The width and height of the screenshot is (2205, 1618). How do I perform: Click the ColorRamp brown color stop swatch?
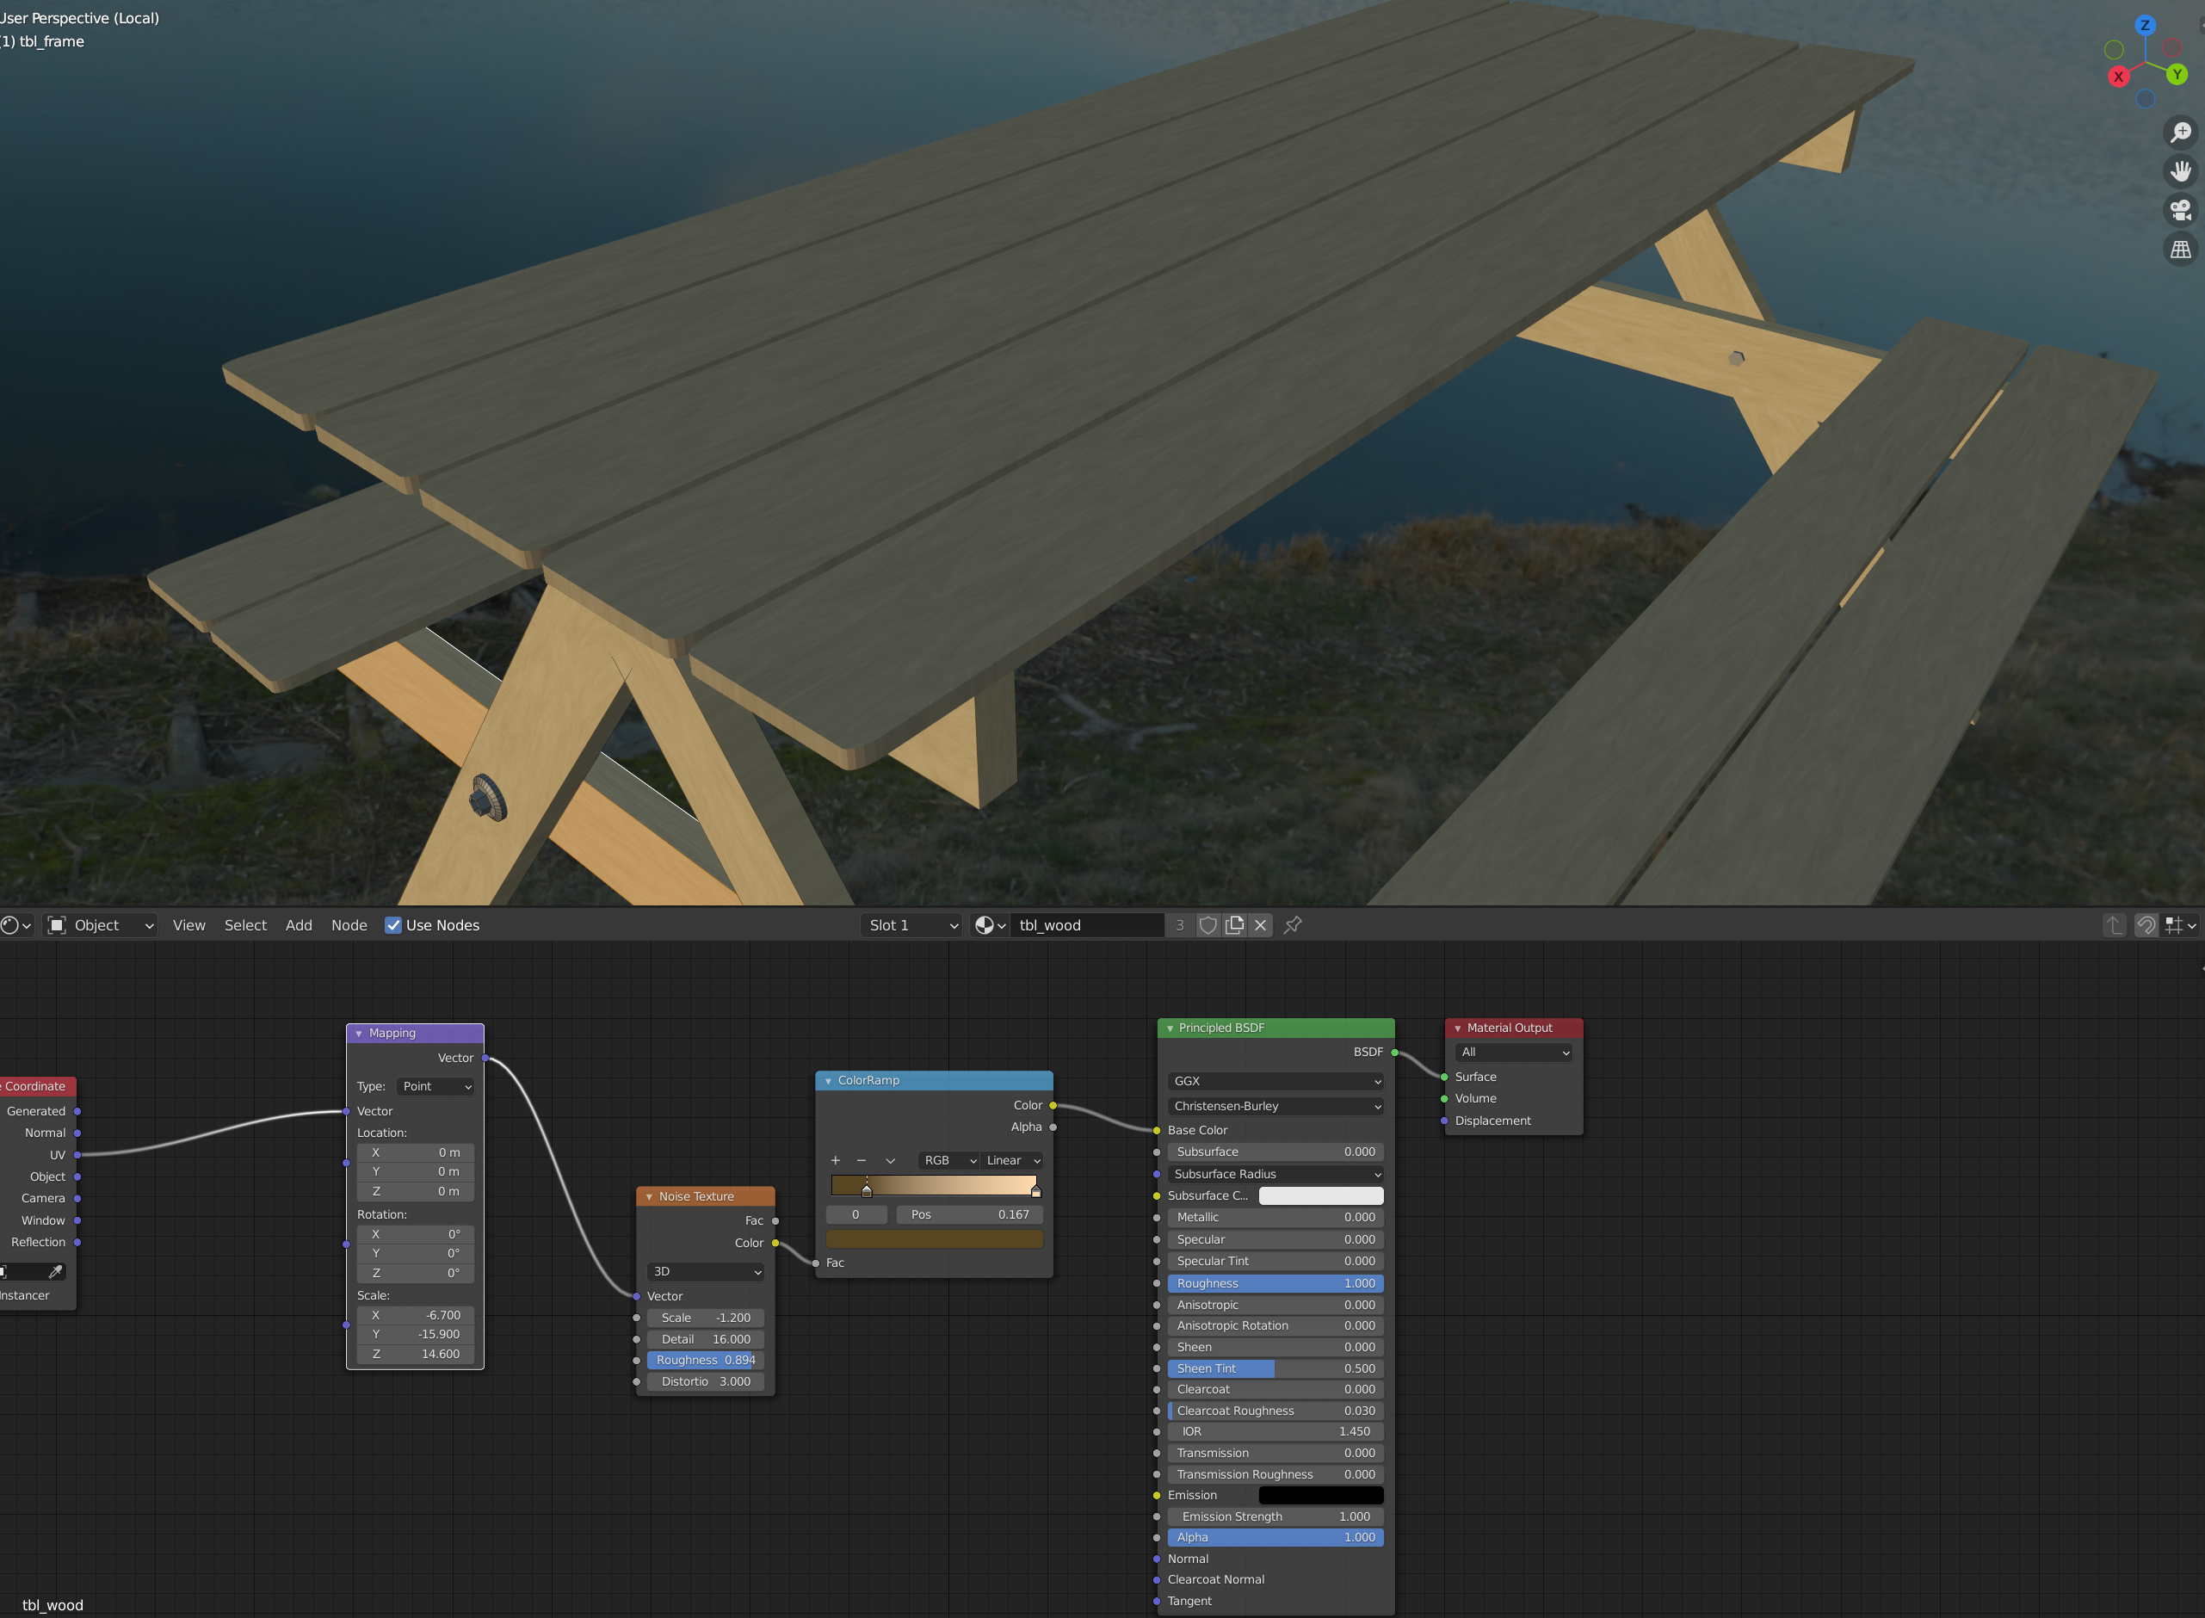[935, 1240]
